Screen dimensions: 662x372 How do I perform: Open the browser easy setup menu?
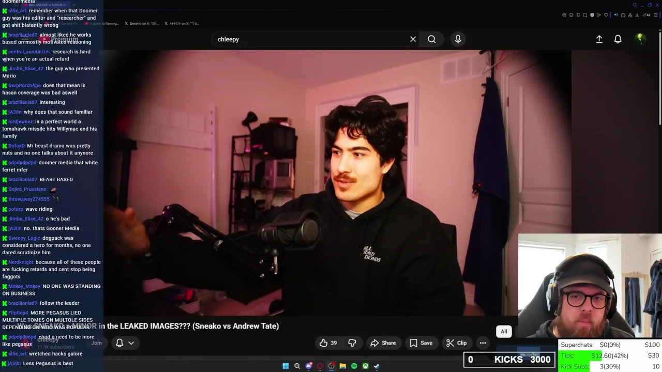pos(656,15)
